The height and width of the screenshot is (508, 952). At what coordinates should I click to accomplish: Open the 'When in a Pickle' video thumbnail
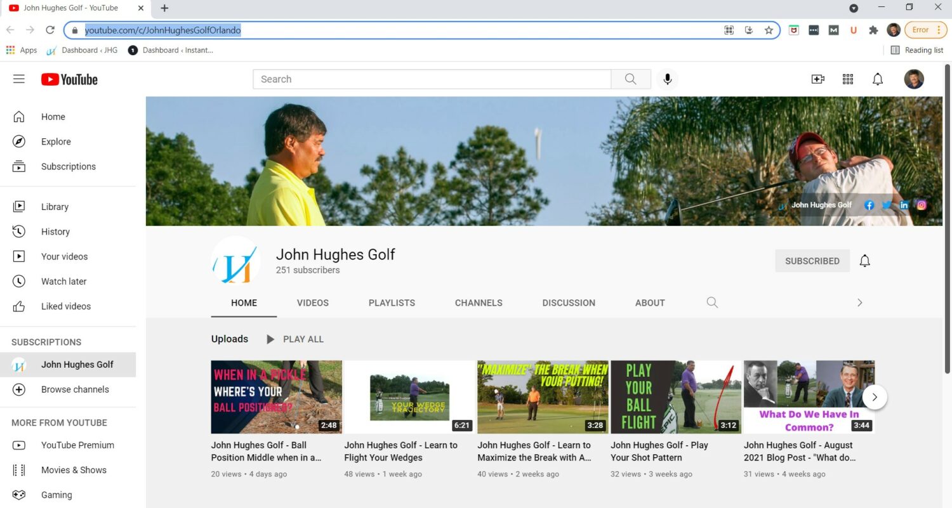point(277,397)
